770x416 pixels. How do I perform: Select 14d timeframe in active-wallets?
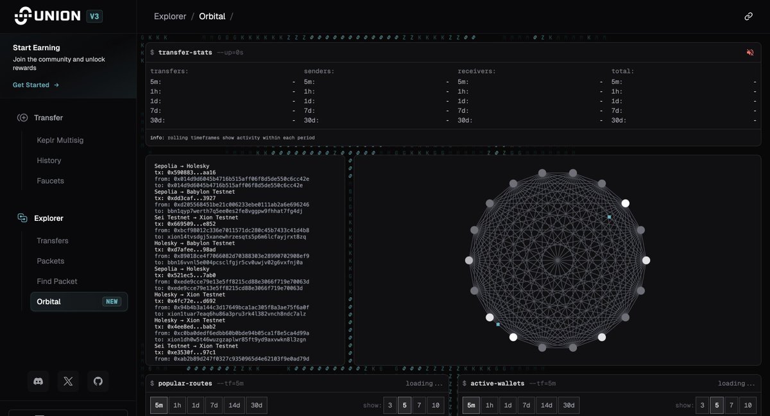click(x=547, y=405)
